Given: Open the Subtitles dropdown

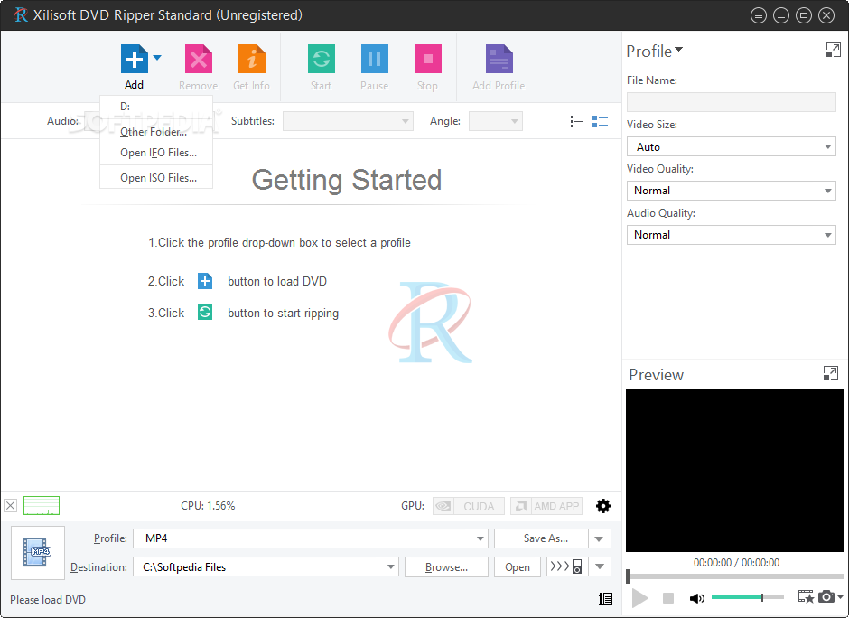Looking at the screenshot, I should (x=348, y=121).
